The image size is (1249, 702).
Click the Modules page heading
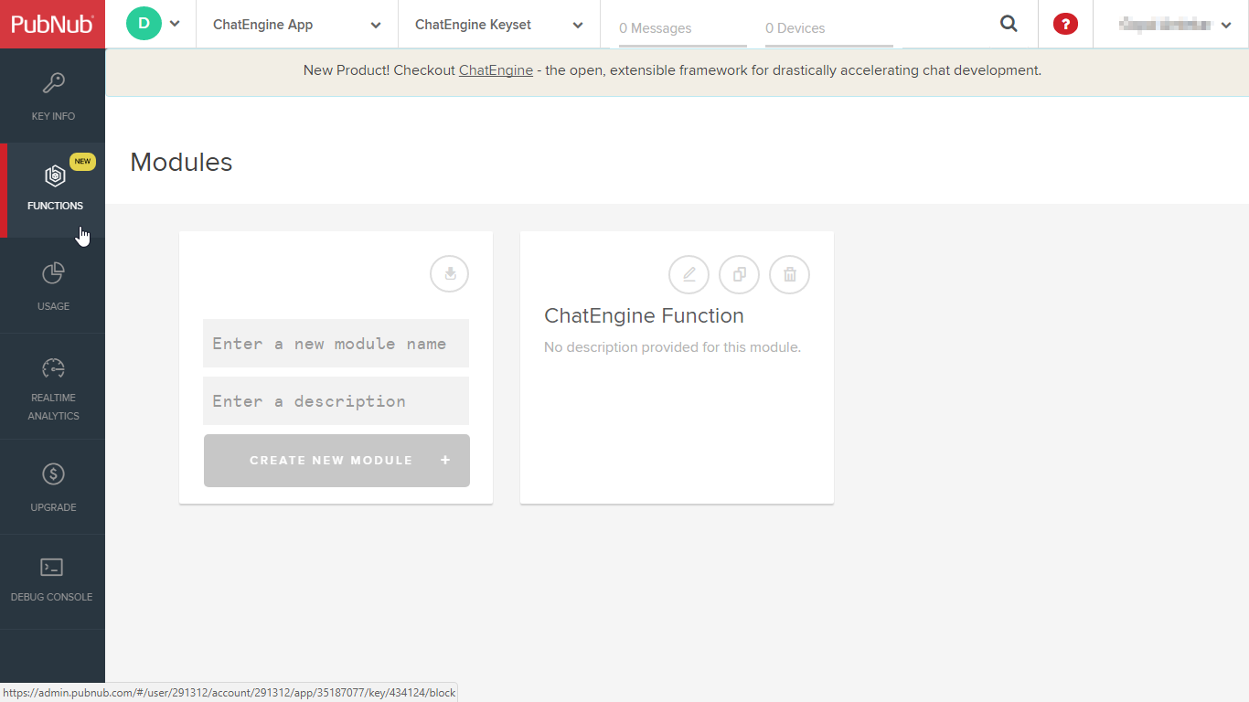(x=181, y=163)
